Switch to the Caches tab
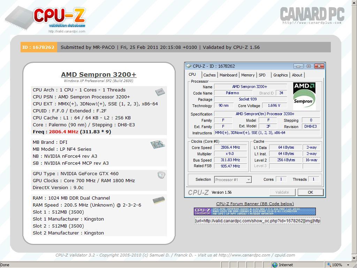Image resolution: width=357 pixels, height=268 pixels. click(x=209, y=75)
